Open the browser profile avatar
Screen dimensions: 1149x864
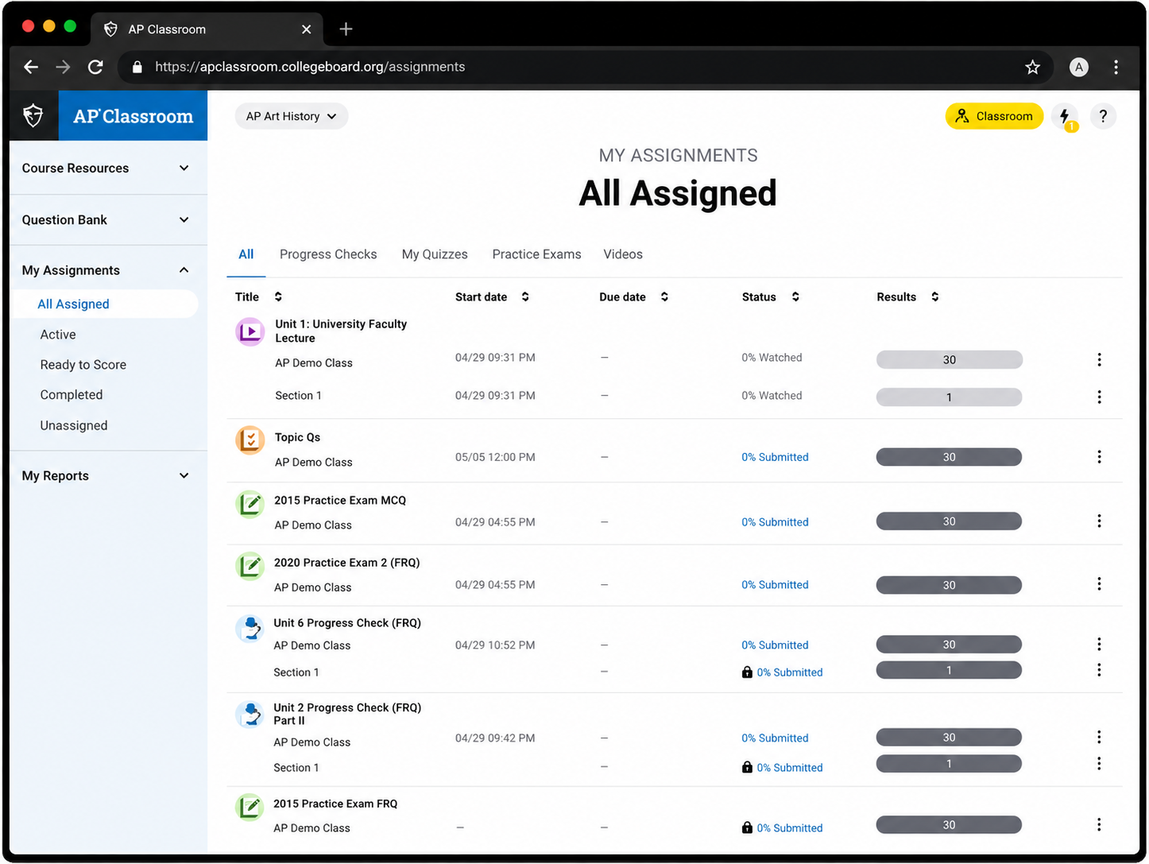1078,67
